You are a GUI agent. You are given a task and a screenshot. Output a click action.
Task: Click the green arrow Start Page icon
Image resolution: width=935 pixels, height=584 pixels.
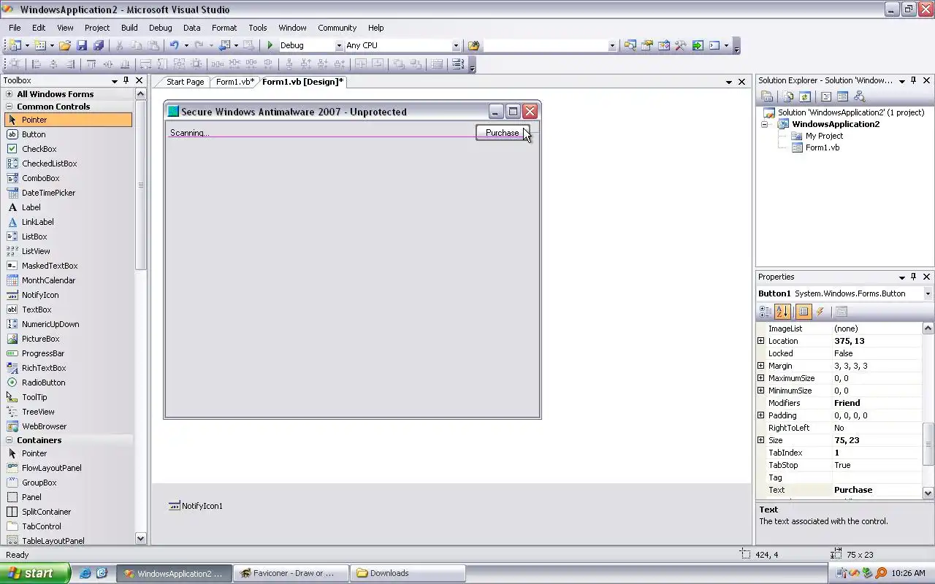coord(698,45)
